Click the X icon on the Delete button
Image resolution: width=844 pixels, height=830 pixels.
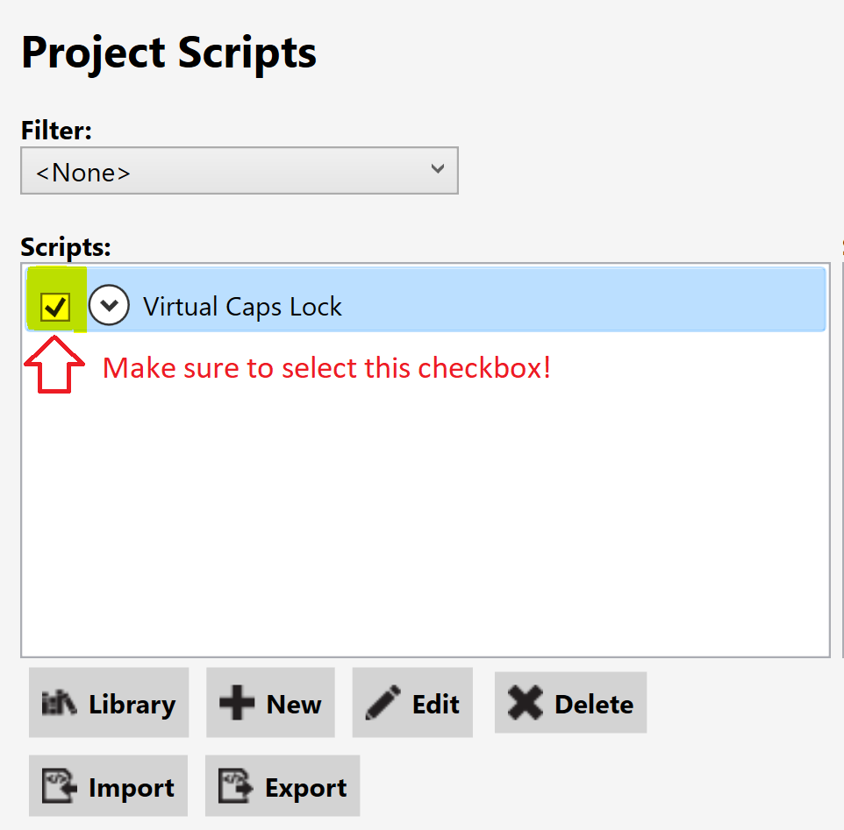[x=525, y=704]
